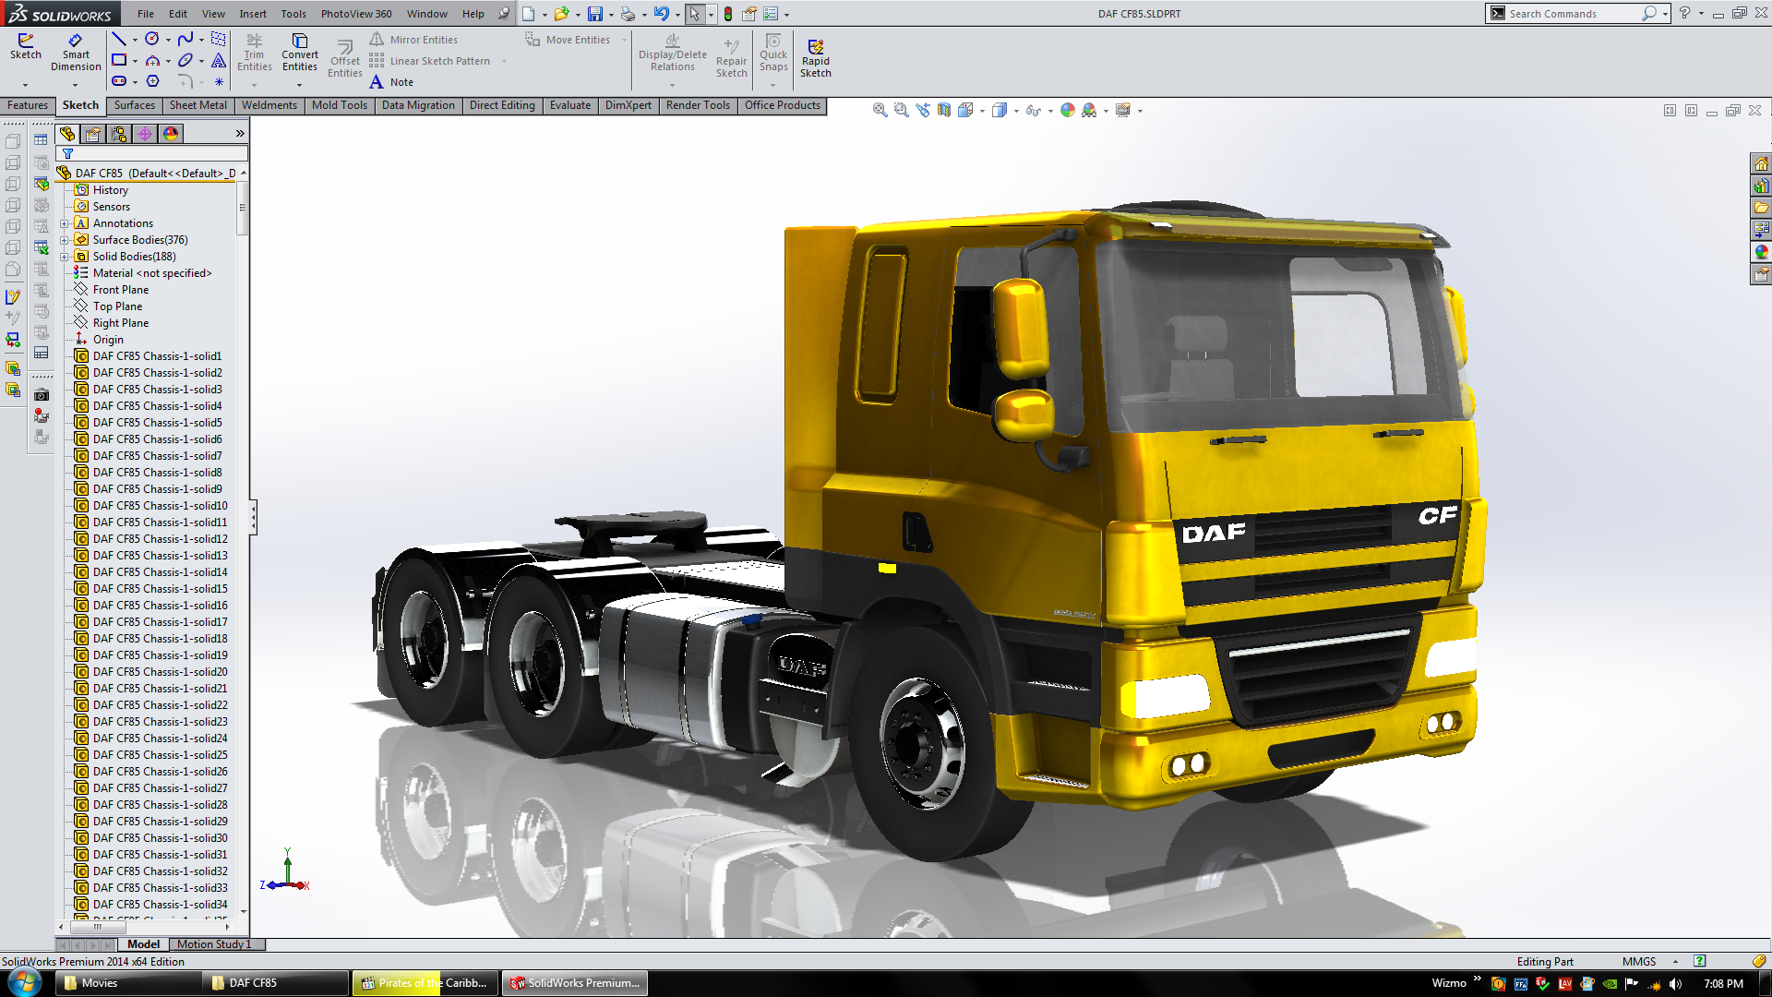Open the ConfigurationManager tab icon
1772x997 pixels.
point(119,134)
